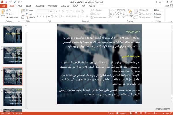Image resolution: width=173 pixels, height=115 pixels.
Task: Open PowerPoint Help question mark
Action: tap(156, 2)
